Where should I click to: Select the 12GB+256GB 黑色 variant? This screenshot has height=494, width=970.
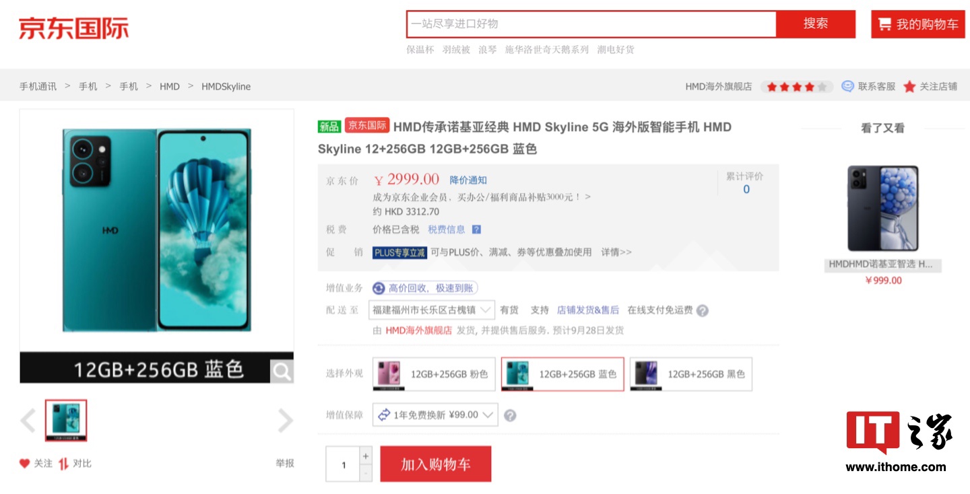690,374
